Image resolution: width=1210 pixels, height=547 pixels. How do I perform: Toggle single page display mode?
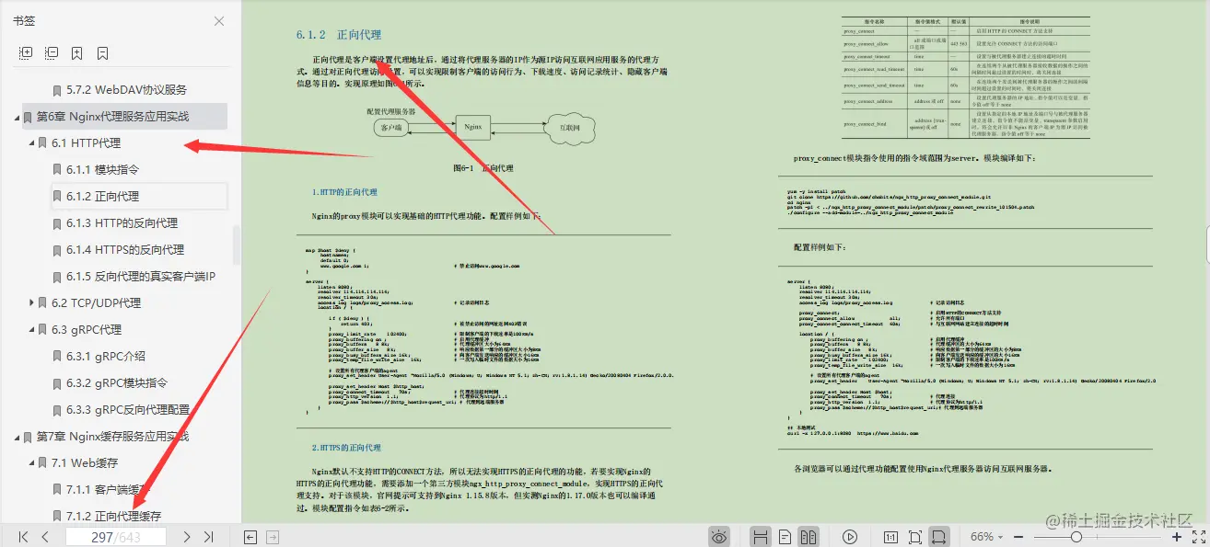(x=785, y=536)
